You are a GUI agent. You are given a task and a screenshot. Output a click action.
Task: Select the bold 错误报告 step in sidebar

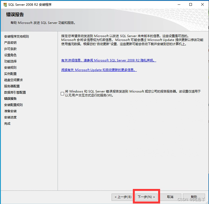tap(10, 99)
